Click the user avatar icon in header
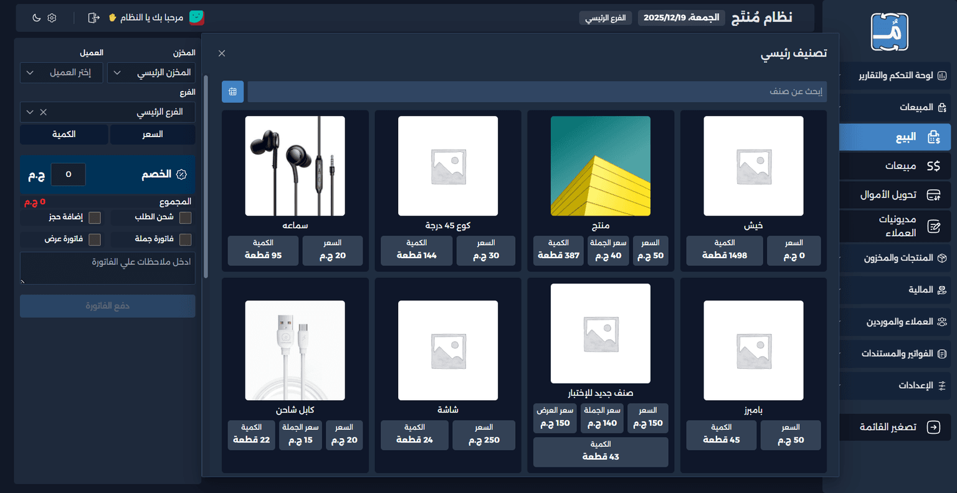Screen dimensions: 957x493 (197, 18)
